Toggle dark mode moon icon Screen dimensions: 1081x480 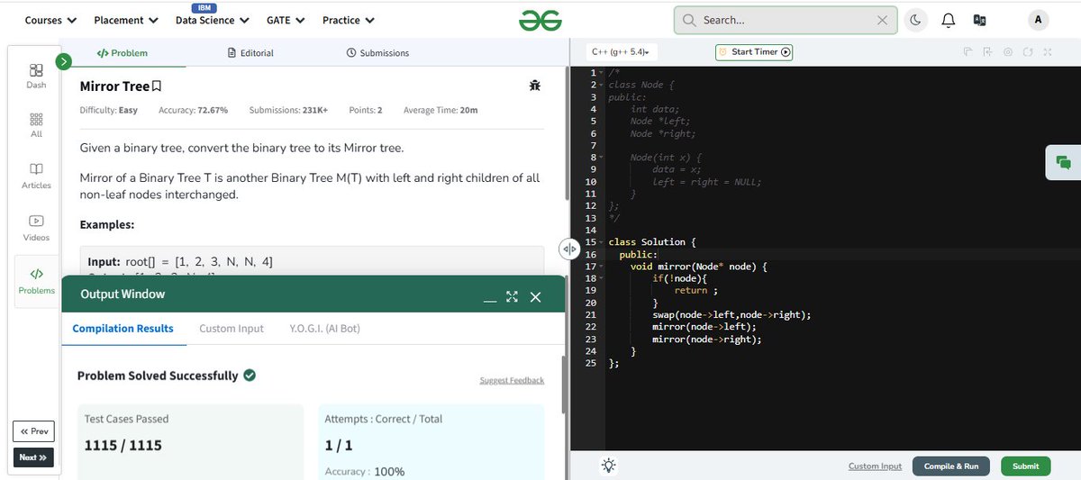[916, 20]
